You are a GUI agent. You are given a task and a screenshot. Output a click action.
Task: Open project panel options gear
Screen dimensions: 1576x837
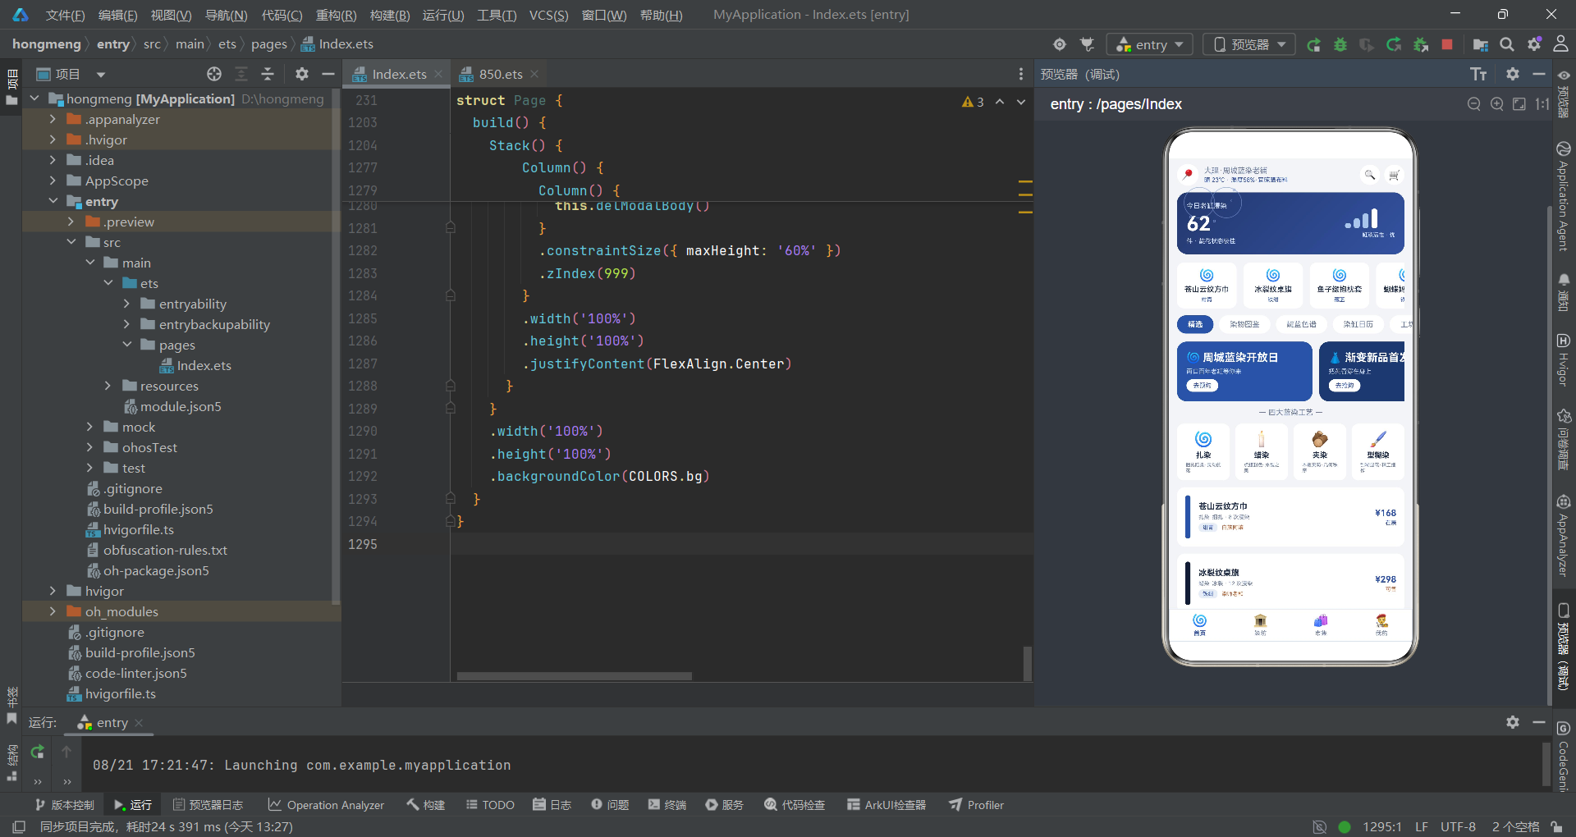click(x=302, y=75)
